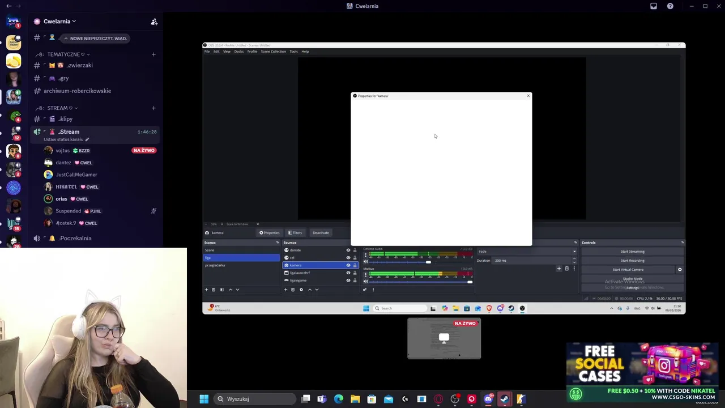The height and width of the screenshot is (408, 725).
Task: Open the NA ŻYWO stream thumbnail preview
Action: [444, 339]
